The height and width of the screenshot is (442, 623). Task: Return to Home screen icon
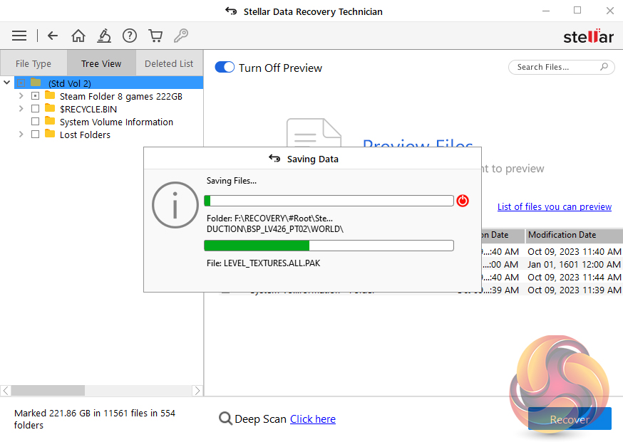78,36
